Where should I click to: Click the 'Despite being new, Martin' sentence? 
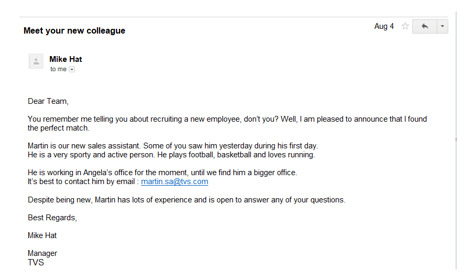click(x=186, y=200)
